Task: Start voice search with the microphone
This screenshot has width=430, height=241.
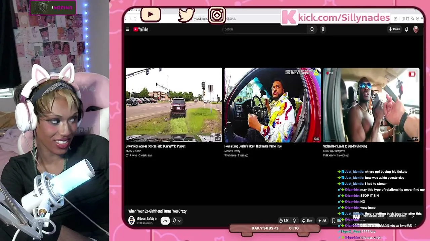Action: (x=323, y=29)
